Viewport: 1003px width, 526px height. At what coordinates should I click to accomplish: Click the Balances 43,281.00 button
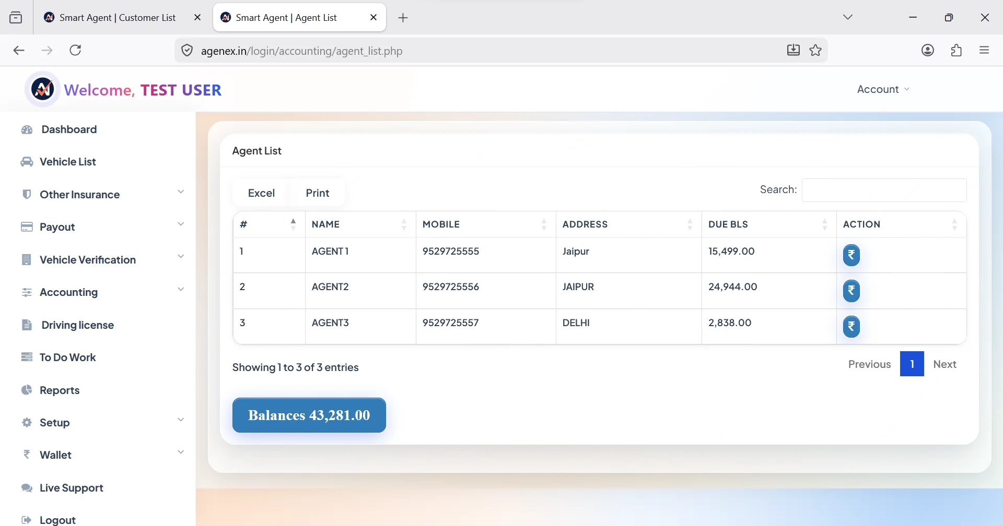(309, 415)
